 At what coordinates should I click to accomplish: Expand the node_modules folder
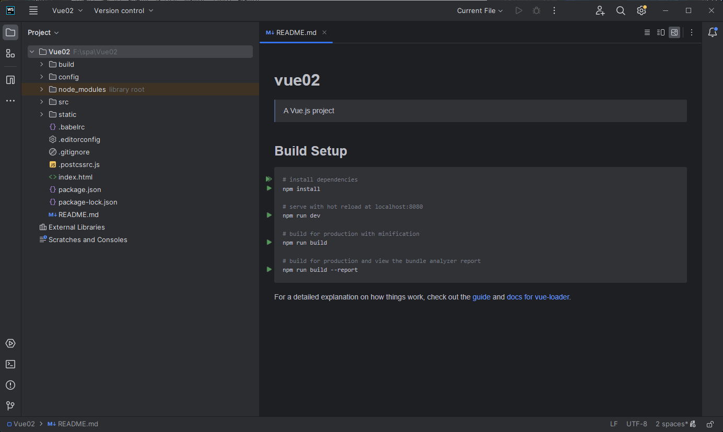pyautogui.click(x=42, y=89)
